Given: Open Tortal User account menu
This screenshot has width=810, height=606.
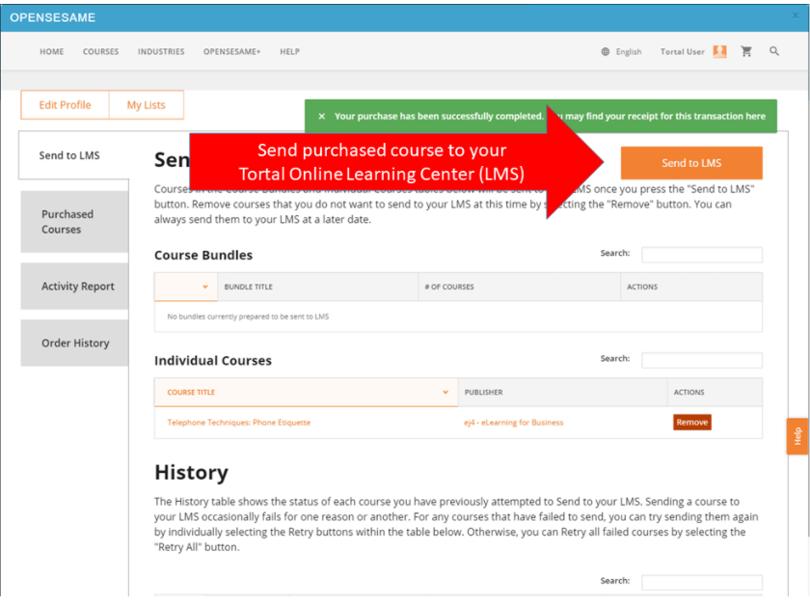Looking at the screenshot, I should (682, 52).
